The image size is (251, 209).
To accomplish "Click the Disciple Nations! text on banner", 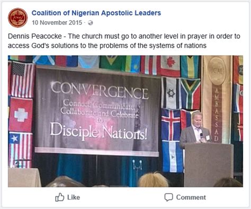I will tap(98, 132).
